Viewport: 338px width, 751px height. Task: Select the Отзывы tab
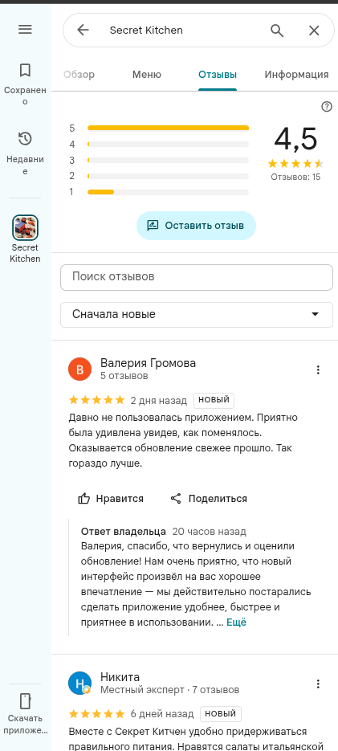coord(218,75)
